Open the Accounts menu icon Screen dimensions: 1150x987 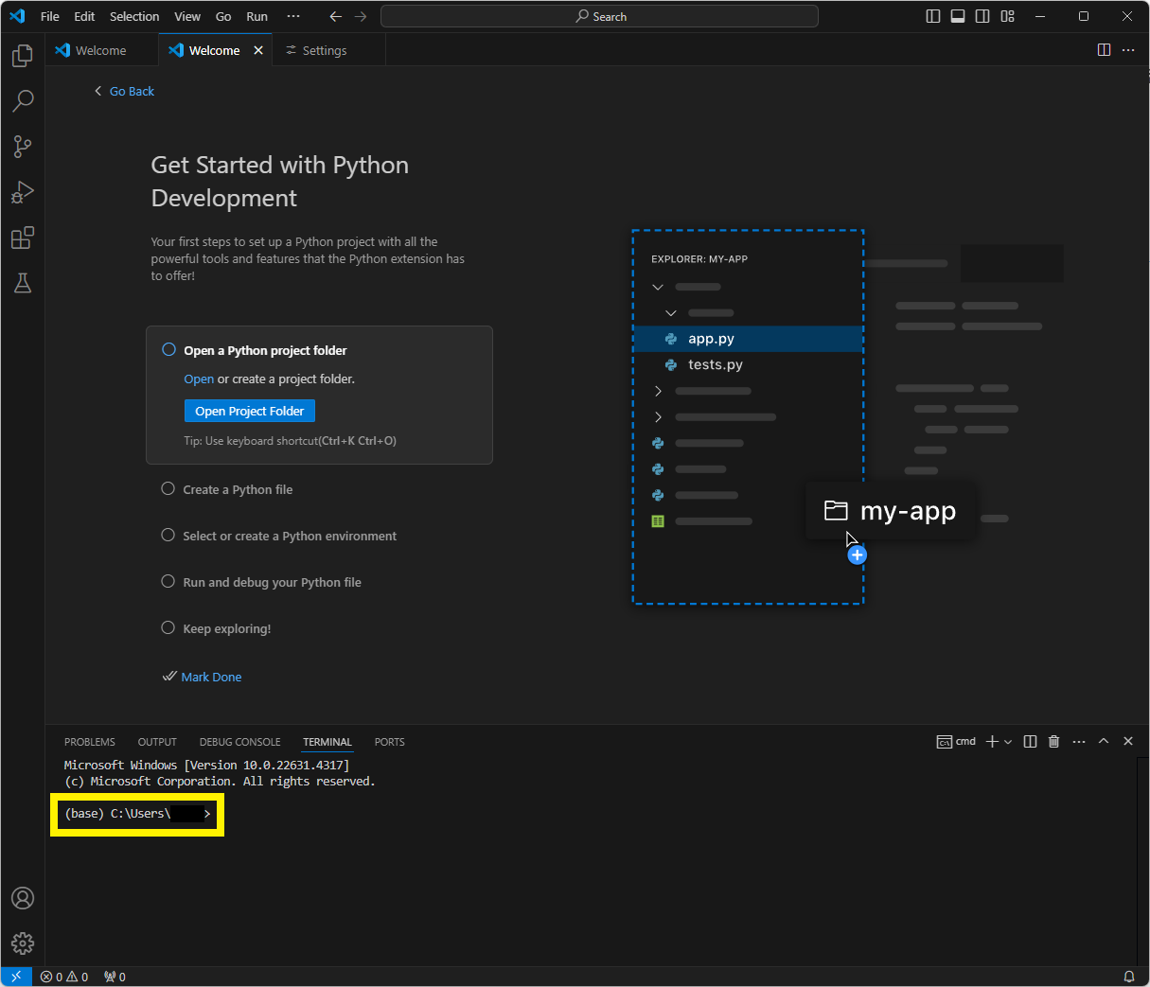[x=23, y=898]
